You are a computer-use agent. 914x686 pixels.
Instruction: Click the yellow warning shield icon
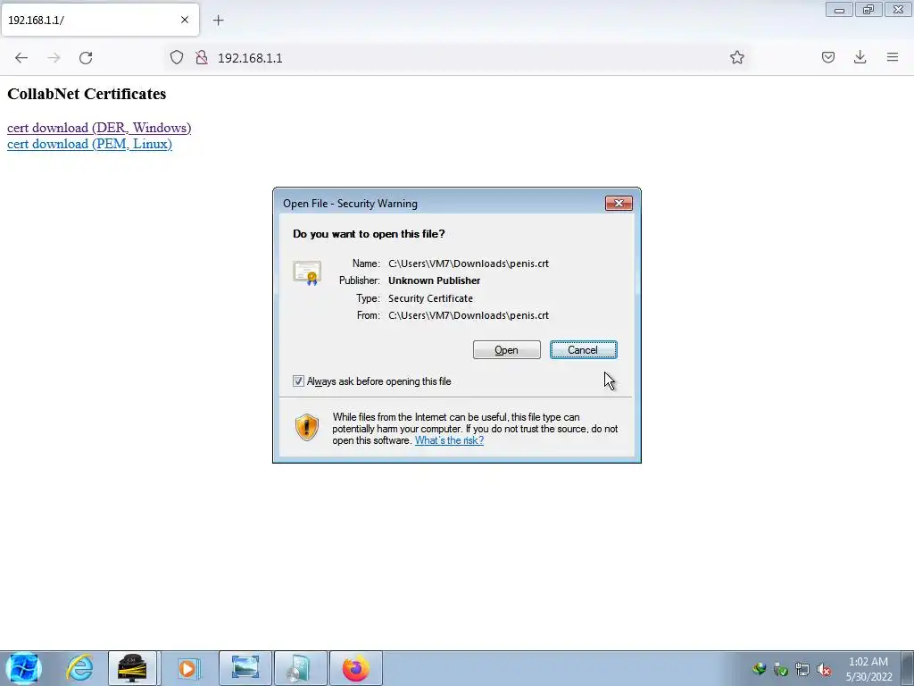pos(307,428)
